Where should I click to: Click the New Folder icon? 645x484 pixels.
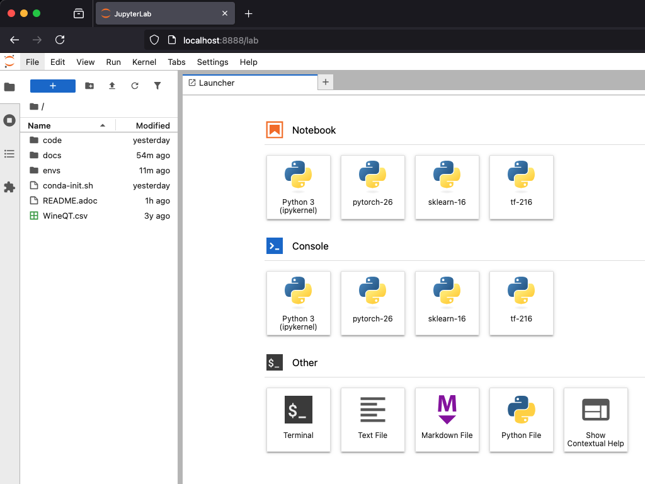click(89, 86)
